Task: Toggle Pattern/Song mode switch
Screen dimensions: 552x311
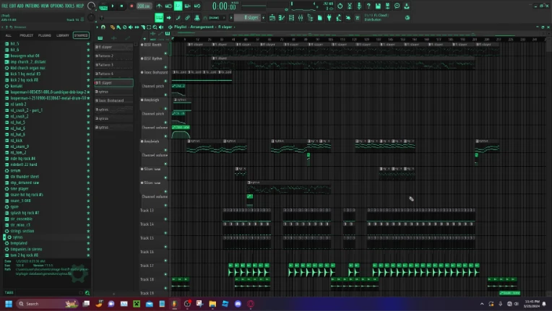Action: [x=103, y=6]
